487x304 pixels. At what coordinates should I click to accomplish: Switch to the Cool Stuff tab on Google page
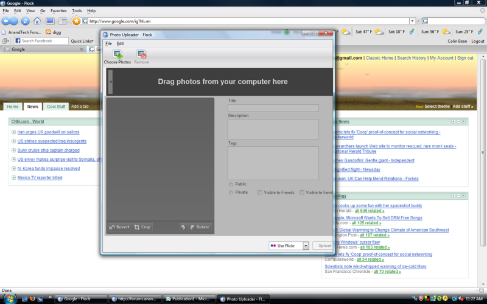(56, 106)
